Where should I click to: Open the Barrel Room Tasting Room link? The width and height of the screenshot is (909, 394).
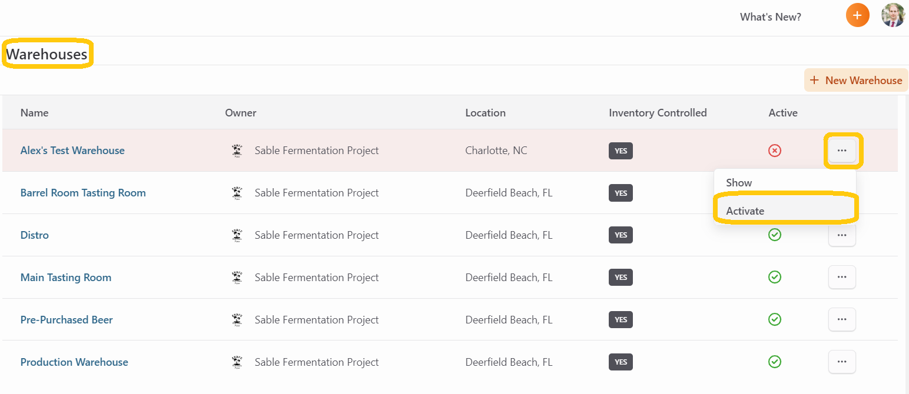click(x=83, y=193)
